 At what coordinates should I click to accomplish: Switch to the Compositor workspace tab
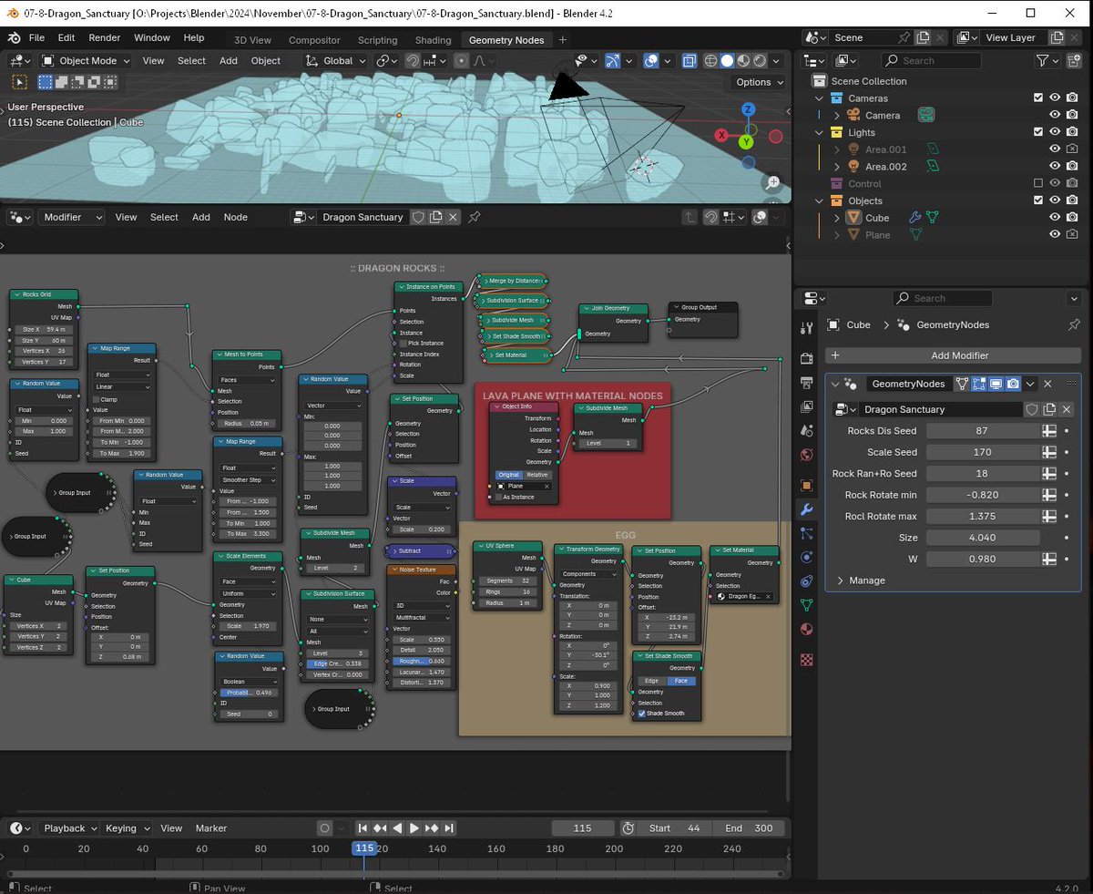pos(314,40)
